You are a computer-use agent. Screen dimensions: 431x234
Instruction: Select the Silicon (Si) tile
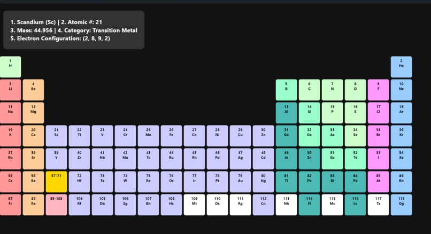(309, 113)
